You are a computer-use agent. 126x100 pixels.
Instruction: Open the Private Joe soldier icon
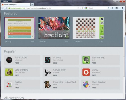(x=47, y=84)
